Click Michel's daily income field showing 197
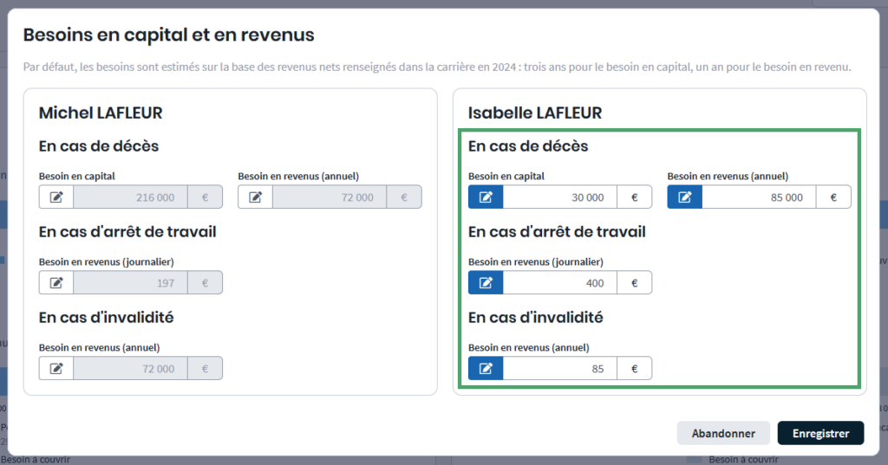This screenshot has height=465, width=888. (130, 282)
